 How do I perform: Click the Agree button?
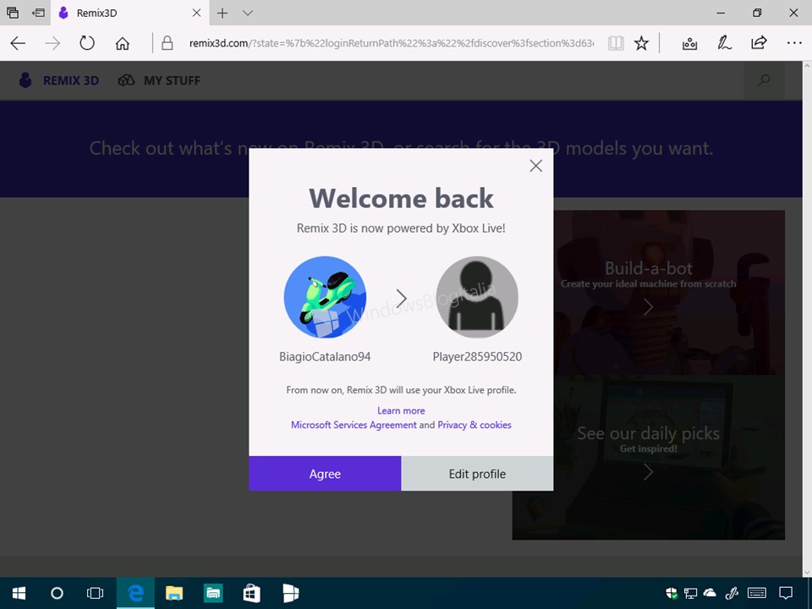[x=325, y=474]
